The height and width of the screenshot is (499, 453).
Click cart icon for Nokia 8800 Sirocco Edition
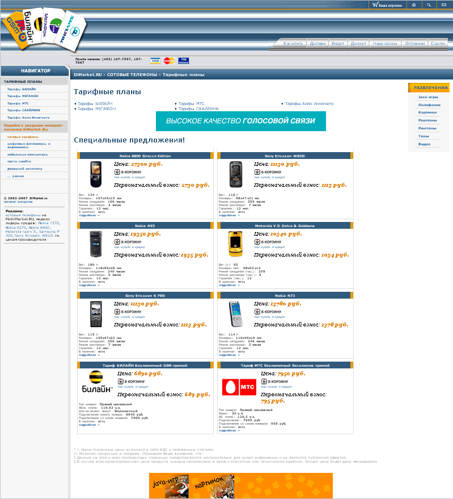(117, 172)
